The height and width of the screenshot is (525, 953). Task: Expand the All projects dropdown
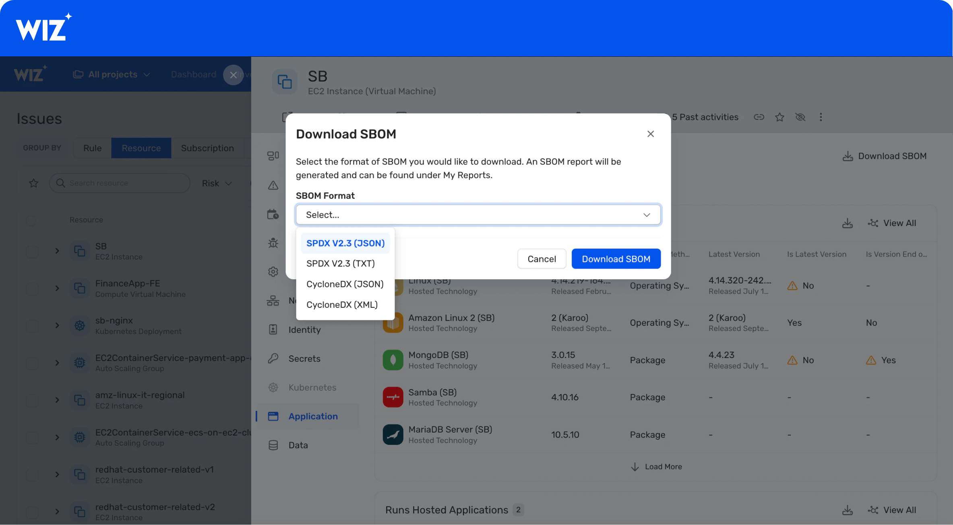click(112, 74)
